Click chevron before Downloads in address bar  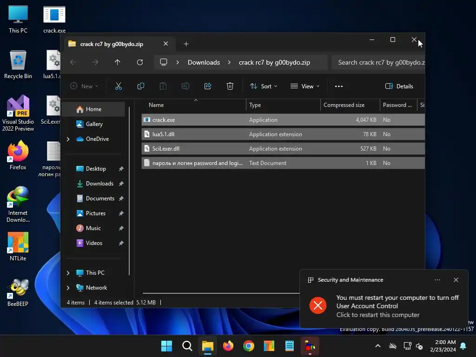[178, 62]
